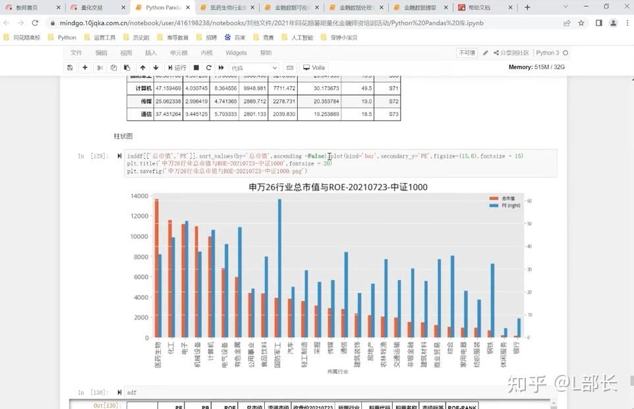Click the 柱状图 markdown heading

click(x=123, y=136)
